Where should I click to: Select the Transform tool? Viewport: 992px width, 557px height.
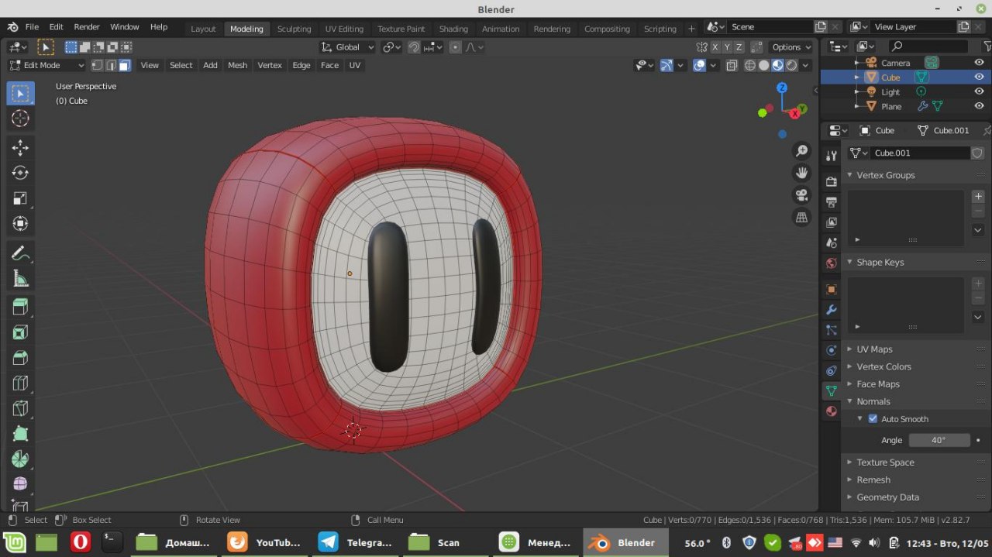pos(20,224)
